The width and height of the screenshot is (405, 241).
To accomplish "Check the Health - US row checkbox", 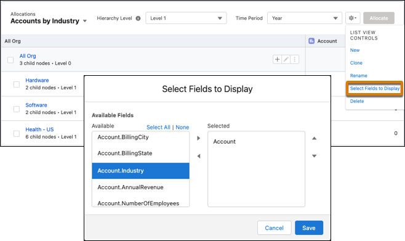I will [17, 133].
